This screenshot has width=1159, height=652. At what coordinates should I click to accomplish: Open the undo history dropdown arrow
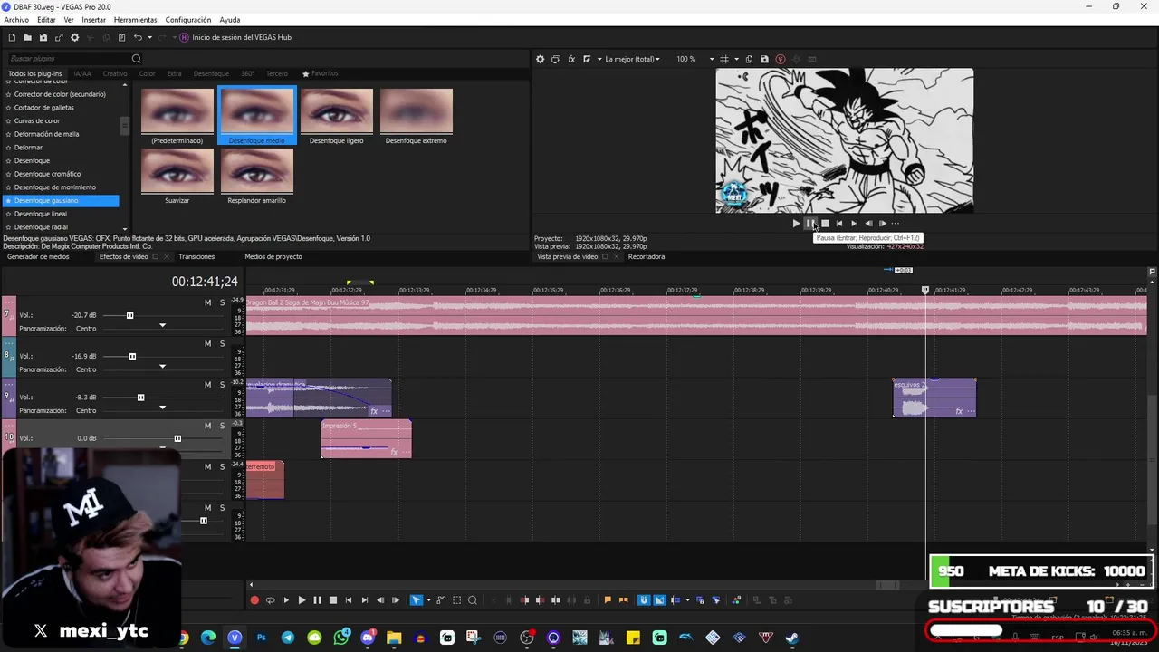[x=148, y=37]
